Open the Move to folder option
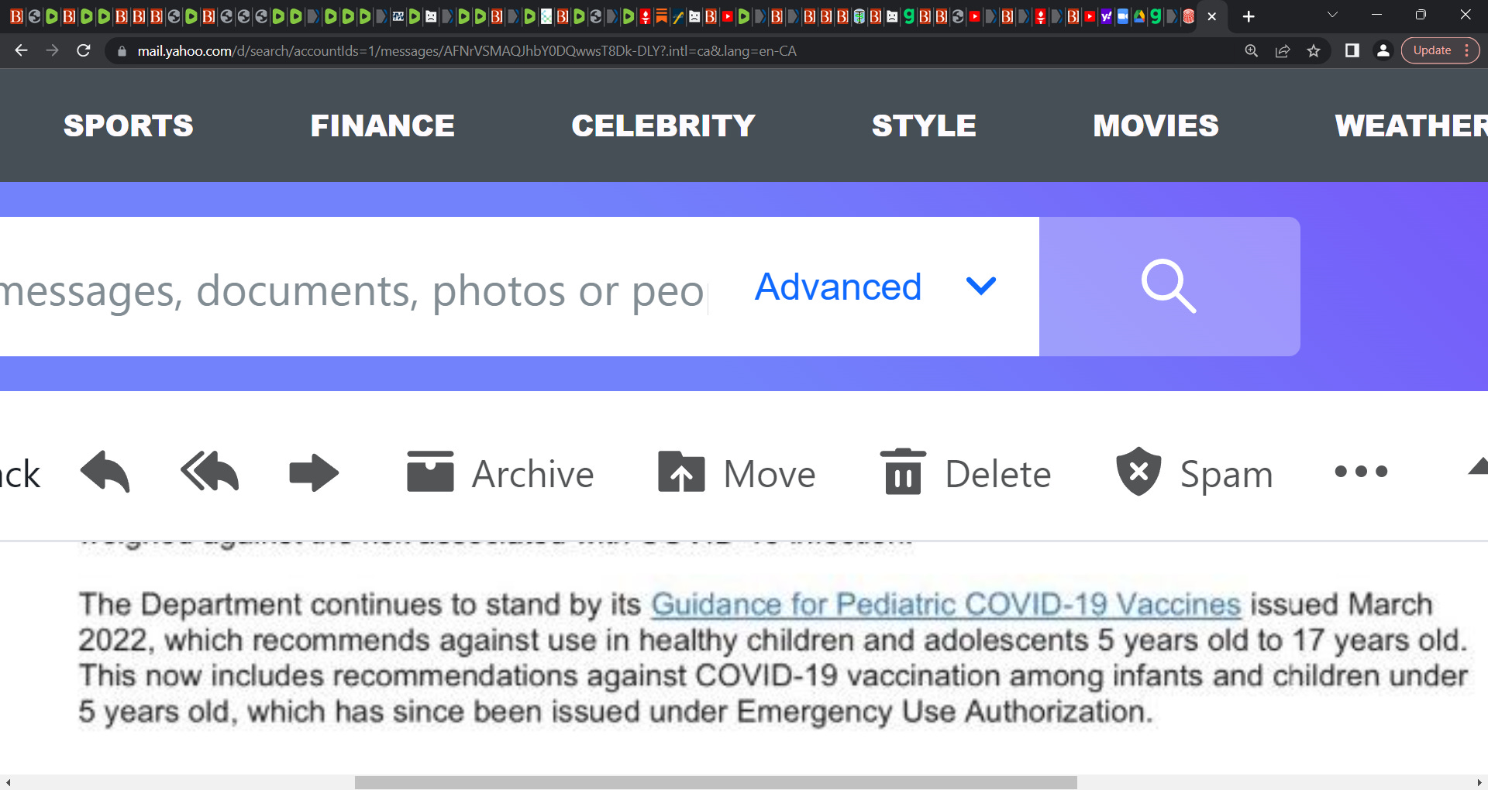Viewport: 1488px width, 790px height. tap(736, 473)
